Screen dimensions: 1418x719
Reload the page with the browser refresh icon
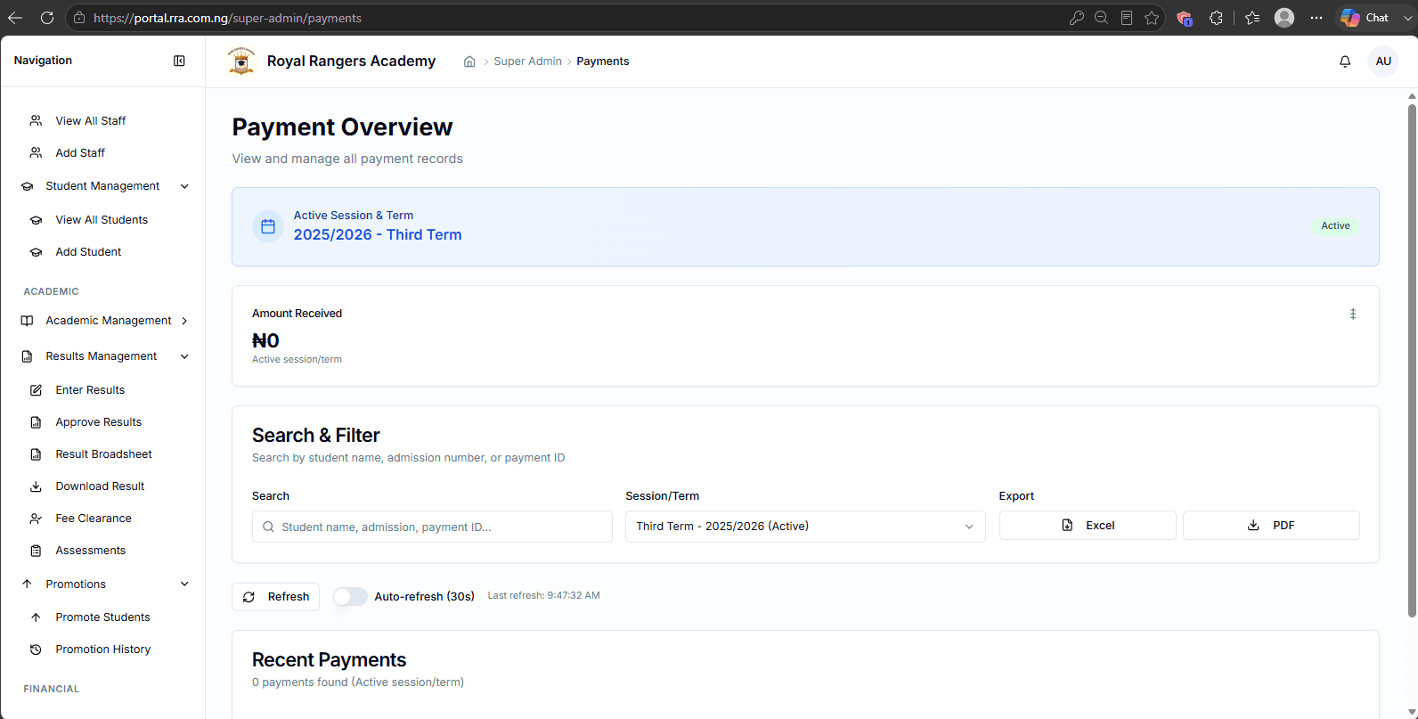47,18
